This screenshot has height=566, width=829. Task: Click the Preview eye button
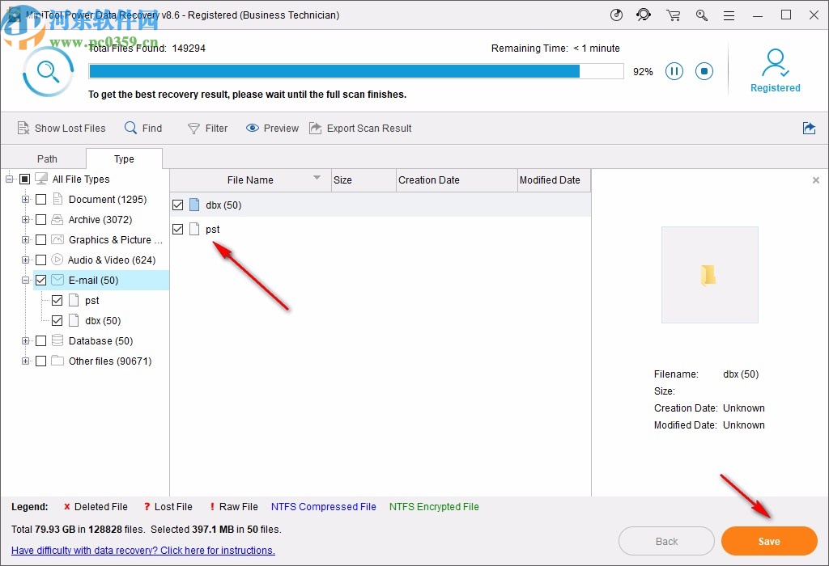point(272,128)
